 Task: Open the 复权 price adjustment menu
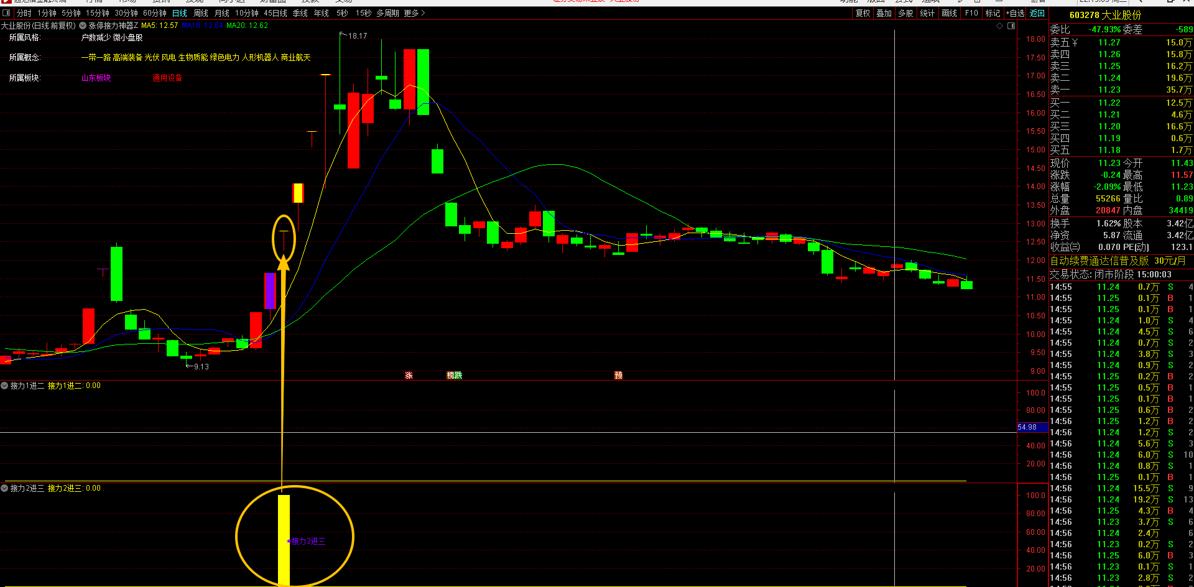863,13
